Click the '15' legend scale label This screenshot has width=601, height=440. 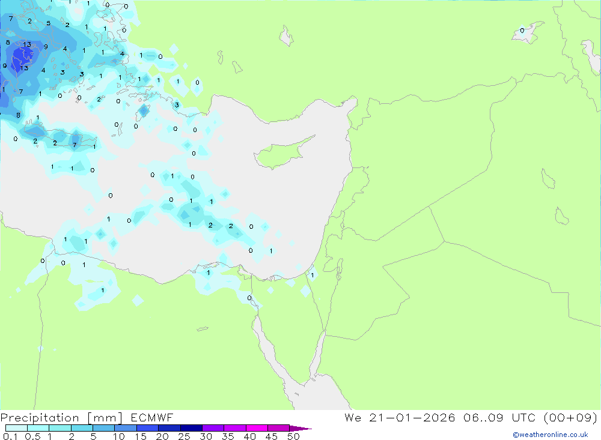coord(141,436)
